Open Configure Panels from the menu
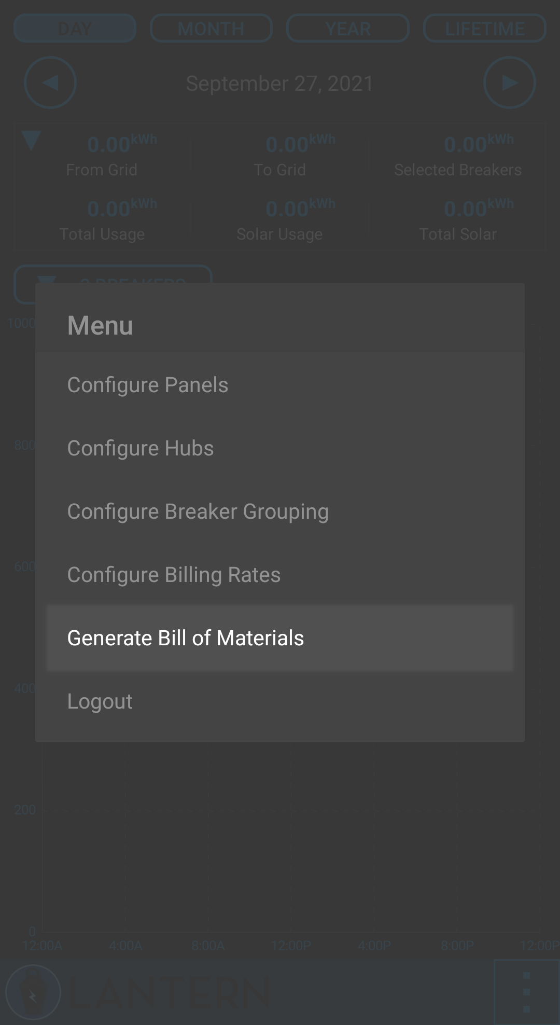The width and height of the screenshot is (560, 1025). [280, 385]
